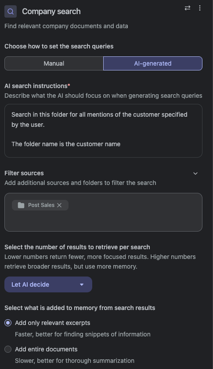Remove the Post Sales folder filter
The height and width of the screenshot is (369, 213).
59,205
